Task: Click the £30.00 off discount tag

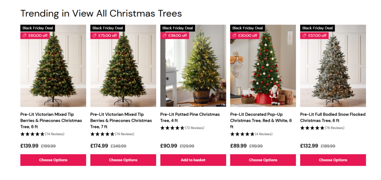Action: [245, 35]
